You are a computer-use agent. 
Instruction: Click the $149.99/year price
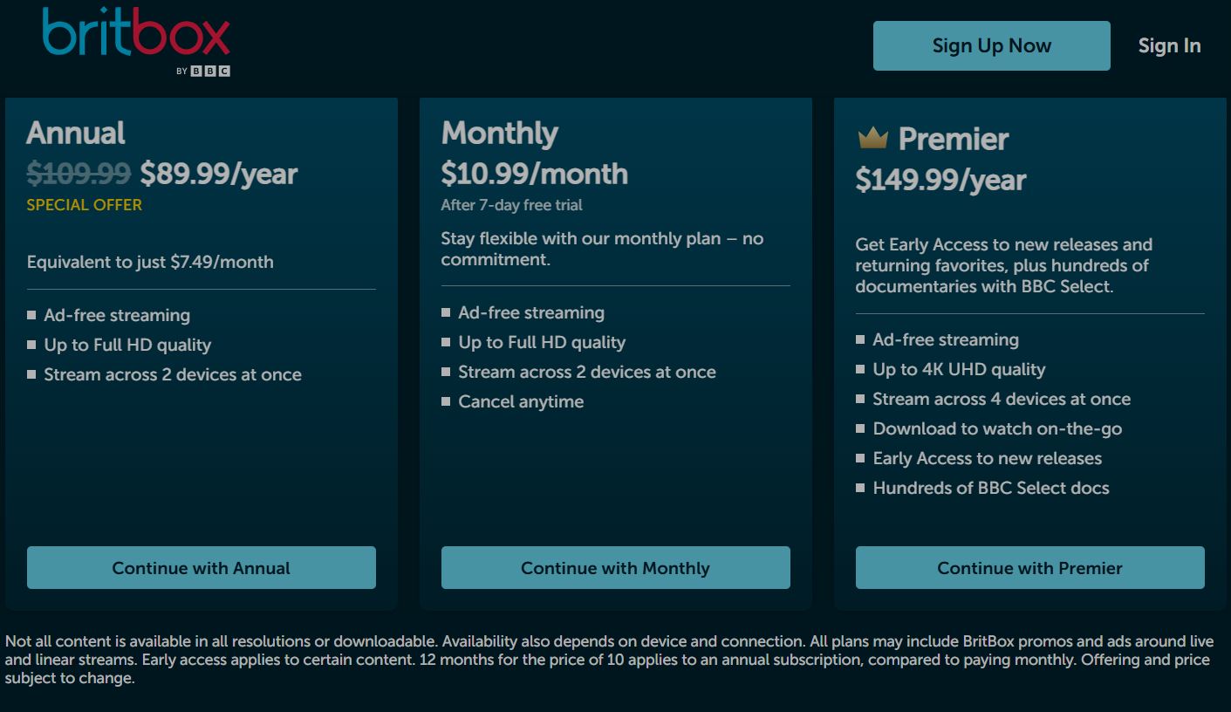[x=940, y=181]
